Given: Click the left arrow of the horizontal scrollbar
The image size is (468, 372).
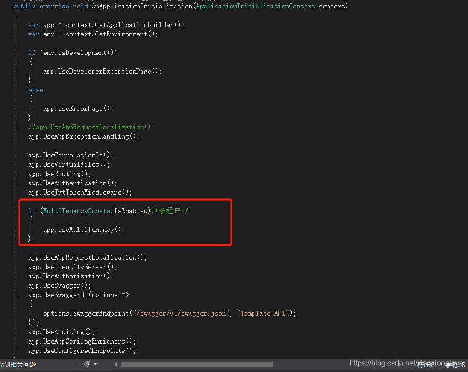Looking at the screenshot, I should [116, 365].
